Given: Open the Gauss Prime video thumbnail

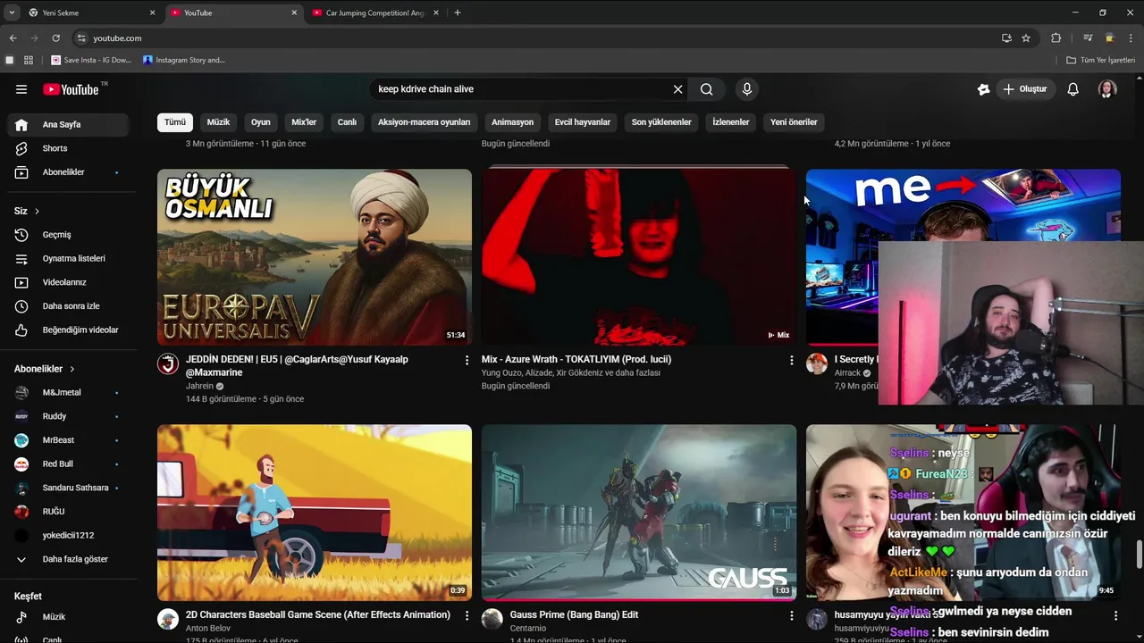Looking at the screenshot, I should [x=639, y=513].
